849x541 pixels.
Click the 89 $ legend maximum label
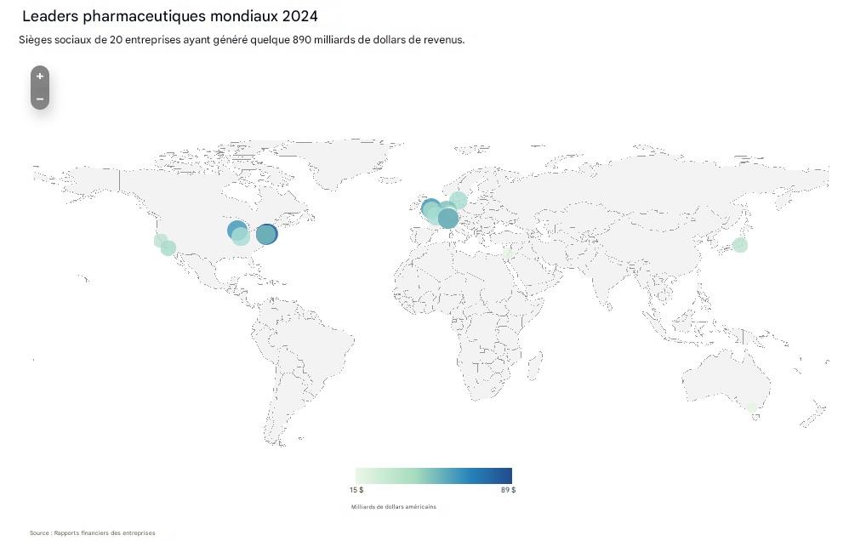point(507,491)
